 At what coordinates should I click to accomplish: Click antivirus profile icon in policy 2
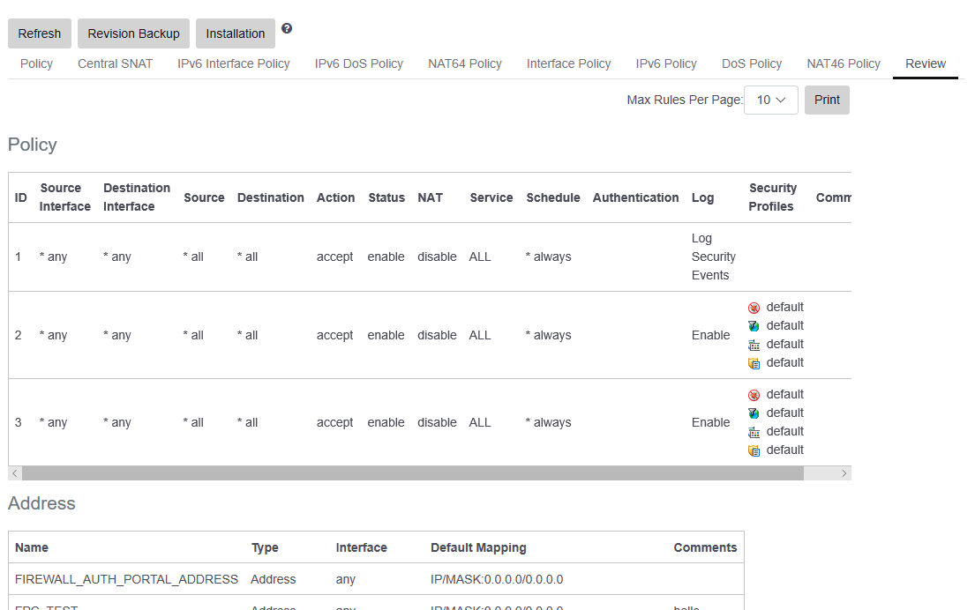754,308
